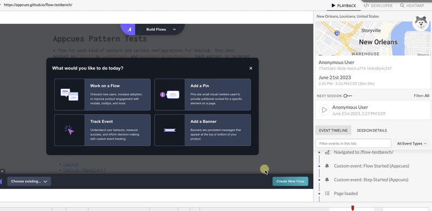The width and height of the screenshot is (432, 211).
Task: Click the checklist icon beside Page loaded
Action: click(x=327, y=193)
